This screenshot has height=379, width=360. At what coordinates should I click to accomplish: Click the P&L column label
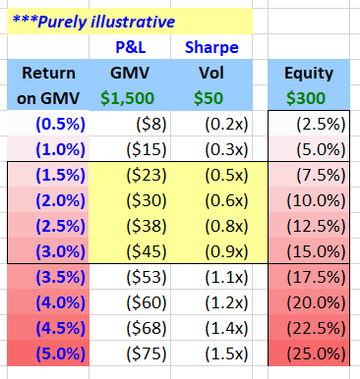point(130,47)
